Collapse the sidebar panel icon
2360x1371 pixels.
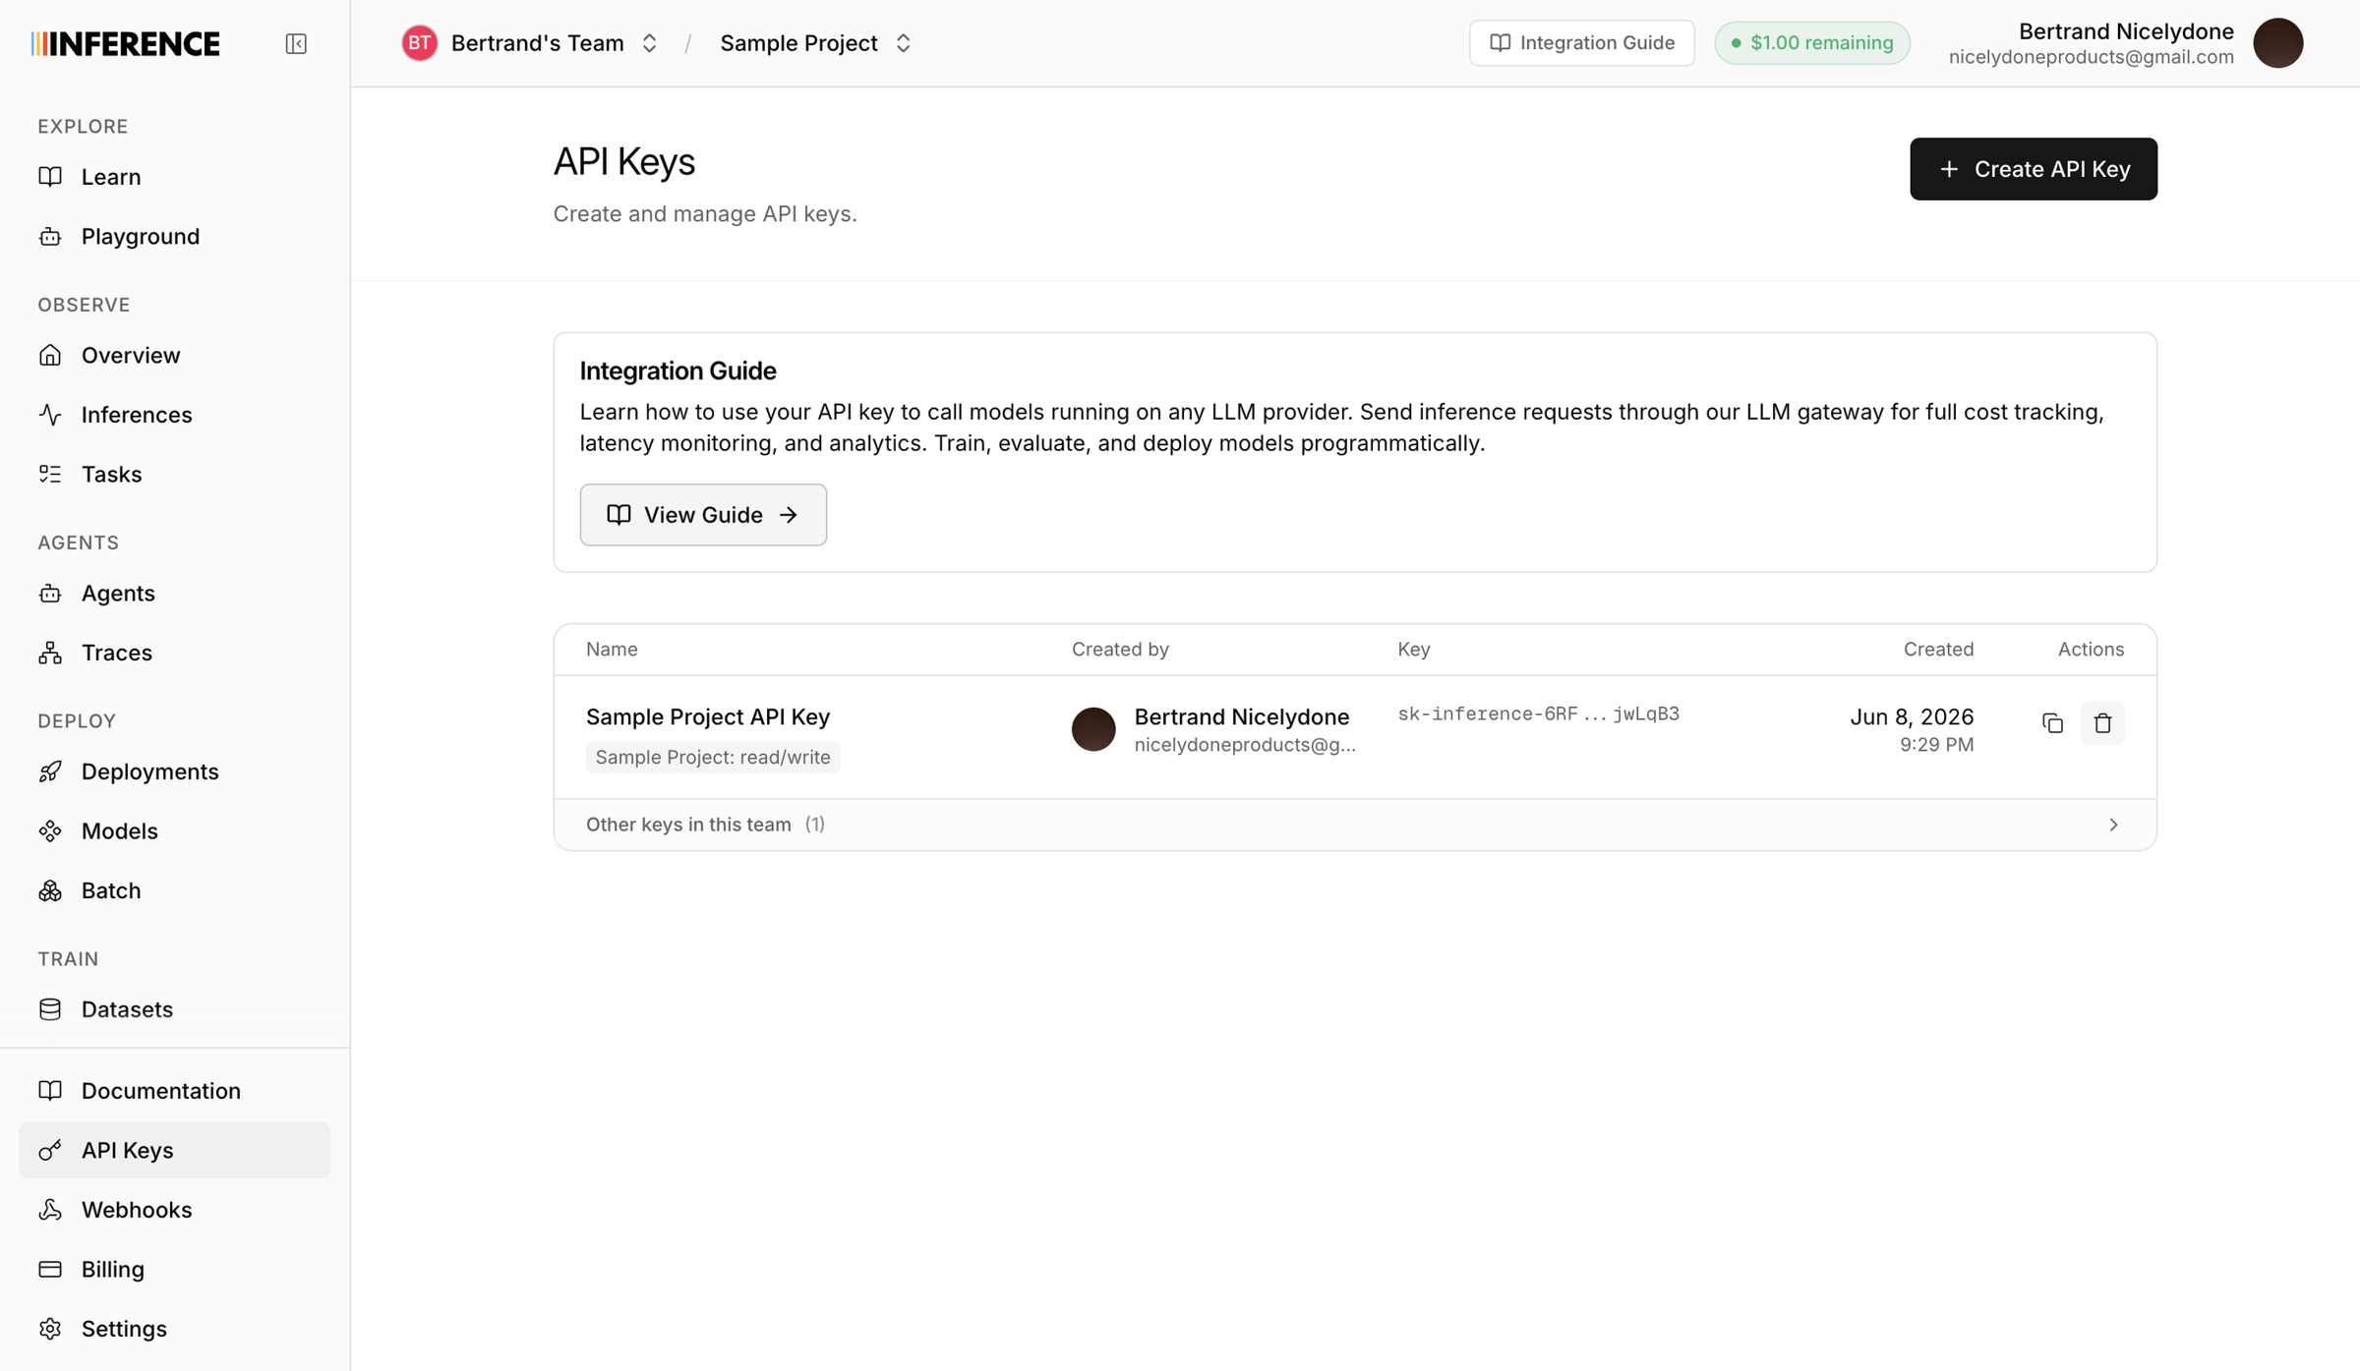[296, 43]
